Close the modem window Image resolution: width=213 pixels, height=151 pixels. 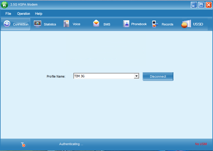[209, 5]
